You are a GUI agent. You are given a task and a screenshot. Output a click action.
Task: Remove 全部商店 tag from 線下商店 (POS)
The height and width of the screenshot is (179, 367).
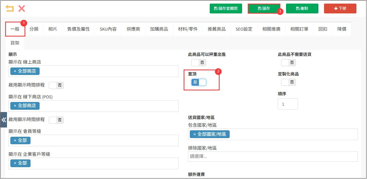pos(15,106)
